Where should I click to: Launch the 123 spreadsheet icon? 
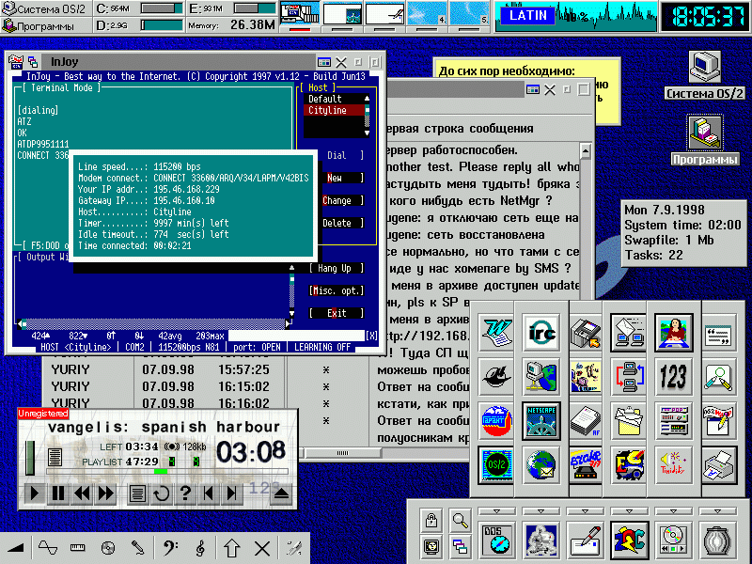point(673,377)
